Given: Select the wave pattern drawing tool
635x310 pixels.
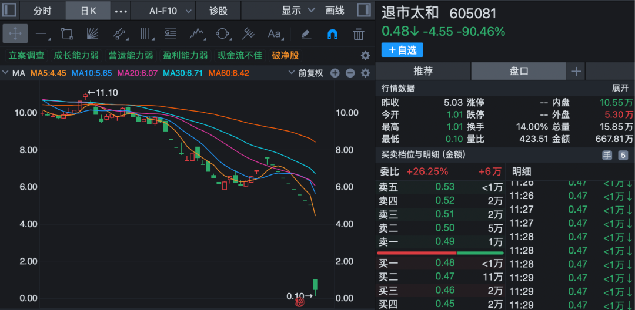Looking at the screenshot, I should (196, 34).
